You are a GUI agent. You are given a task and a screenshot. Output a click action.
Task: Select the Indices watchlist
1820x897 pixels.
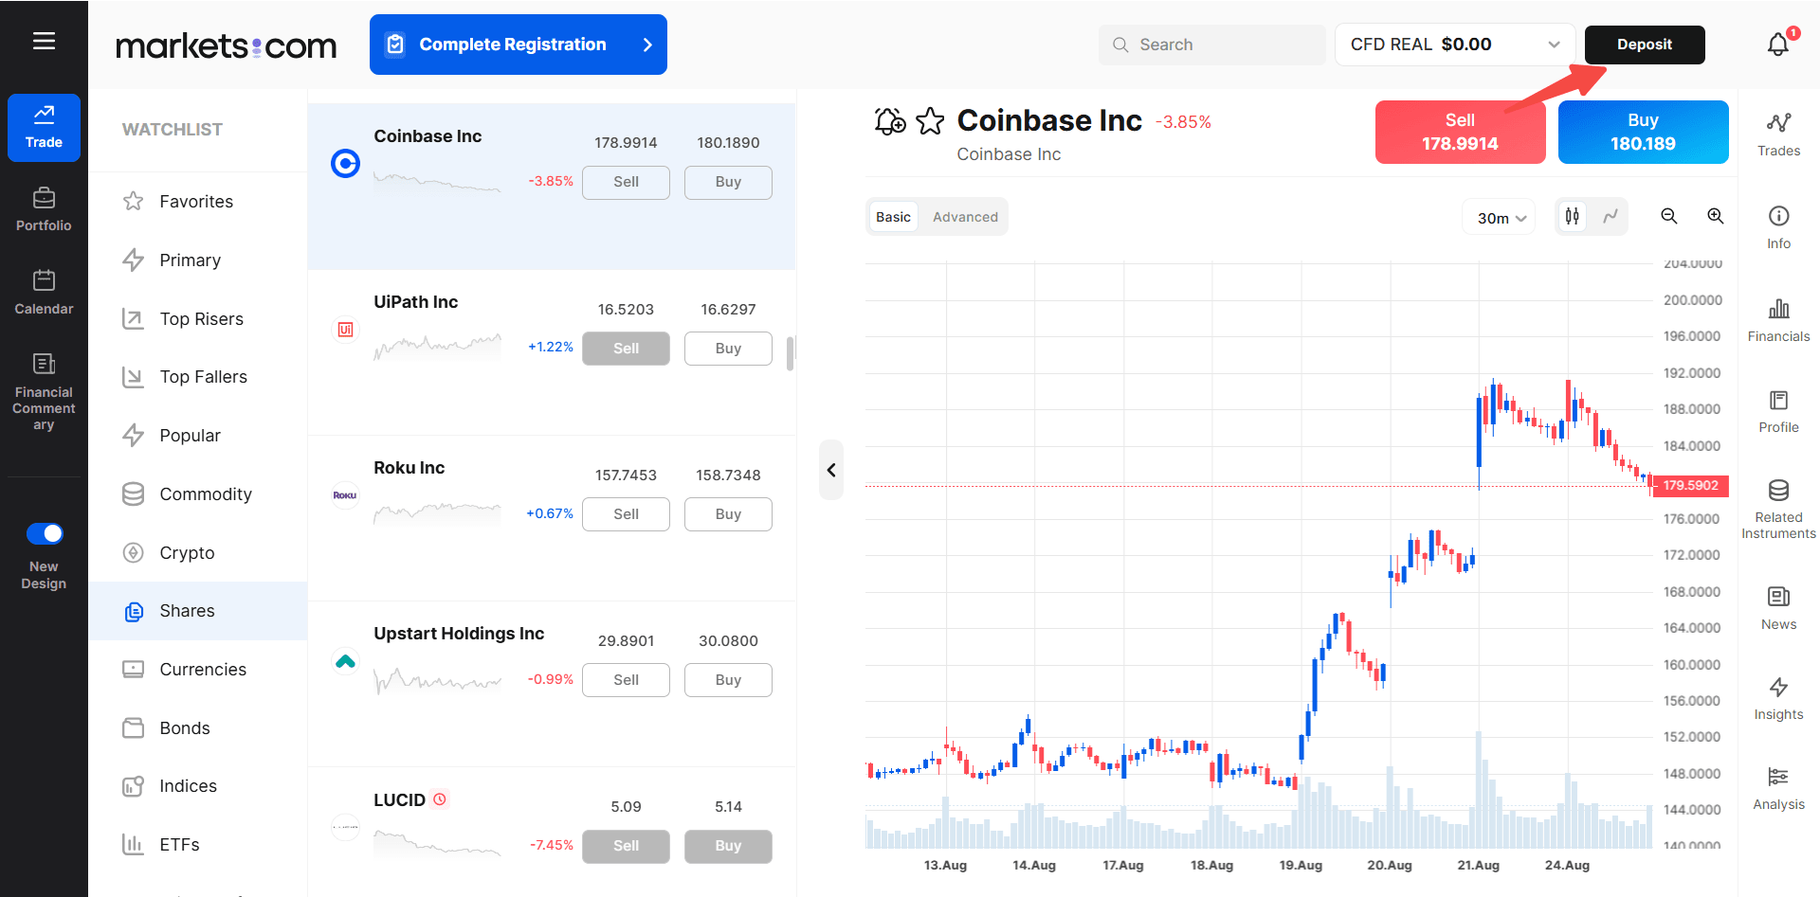tap(197, 786)
